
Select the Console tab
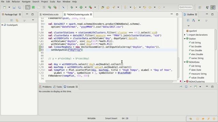(x=71, y=87)
